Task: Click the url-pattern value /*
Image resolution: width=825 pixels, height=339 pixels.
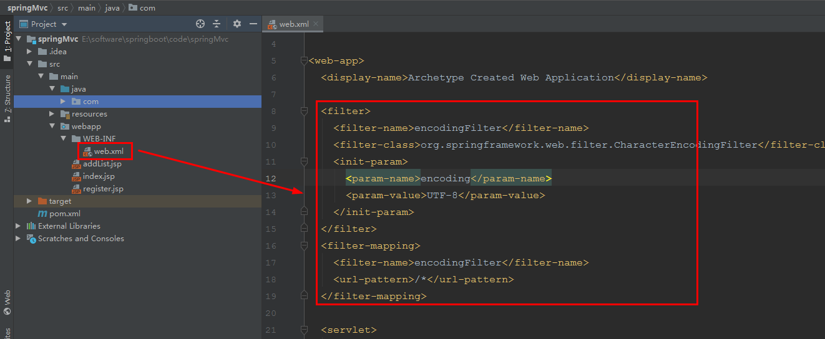Action: [421, 279]
